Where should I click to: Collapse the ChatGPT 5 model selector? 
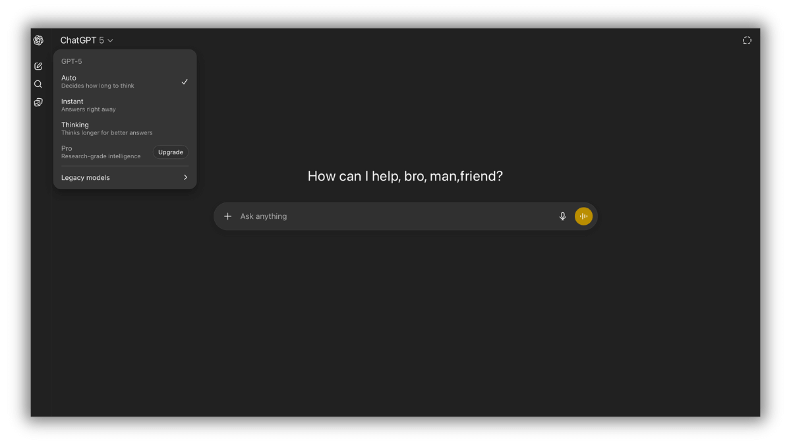tap(87, 40)
